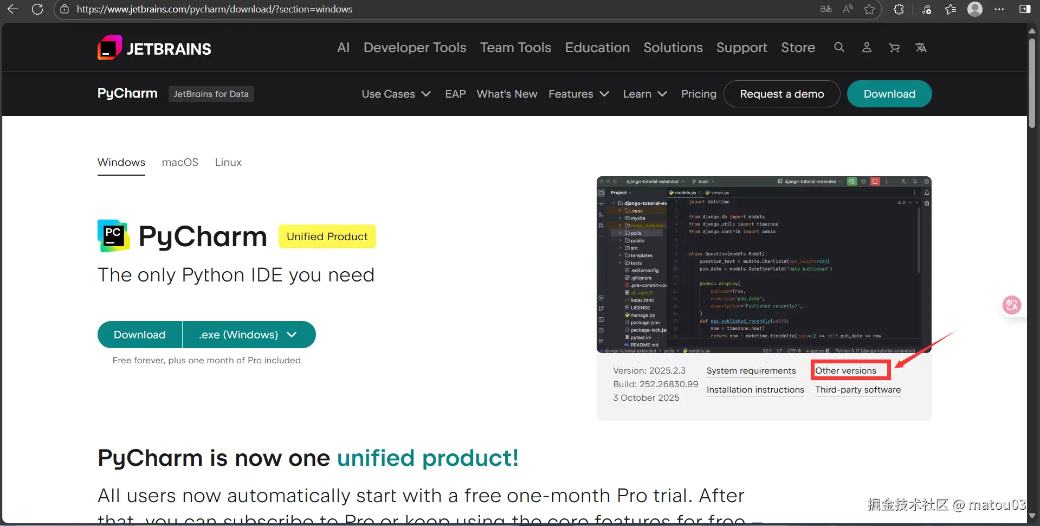
Task: Click the floating pink translation icon
Action: tap(1012, 305)
